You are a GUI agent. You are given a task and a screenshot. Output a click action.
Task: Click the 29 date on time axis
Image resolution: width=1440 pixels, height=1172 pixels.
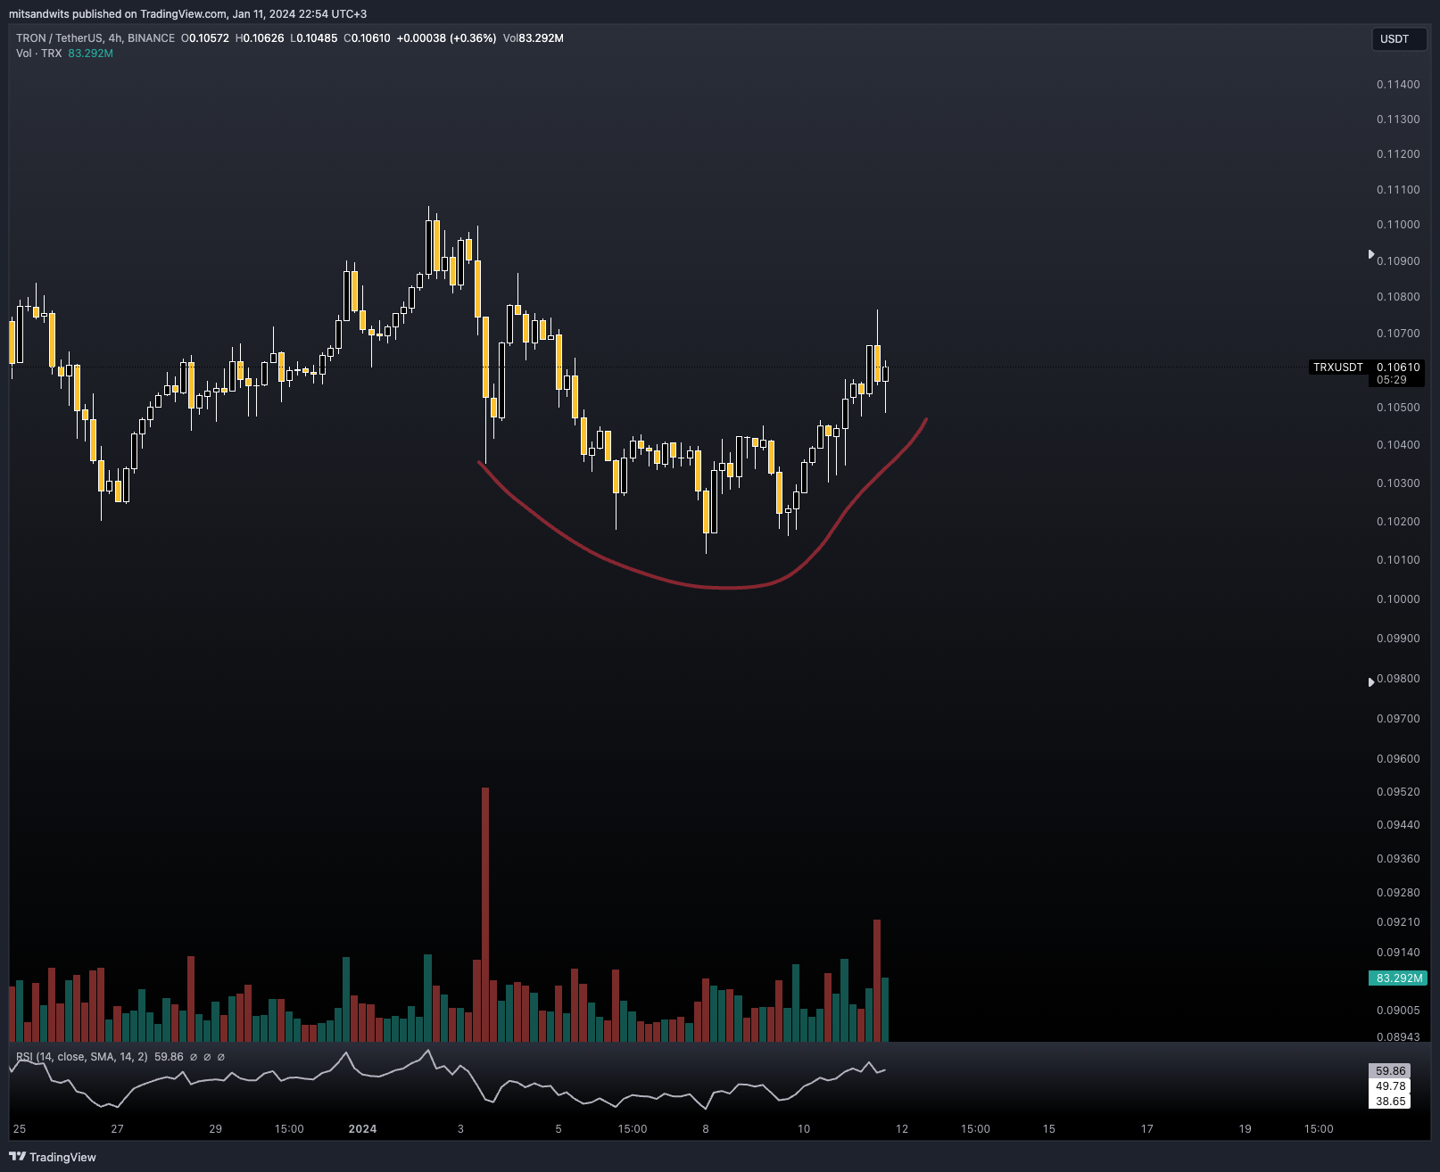pyautogui.click(x=215, y=1129)
